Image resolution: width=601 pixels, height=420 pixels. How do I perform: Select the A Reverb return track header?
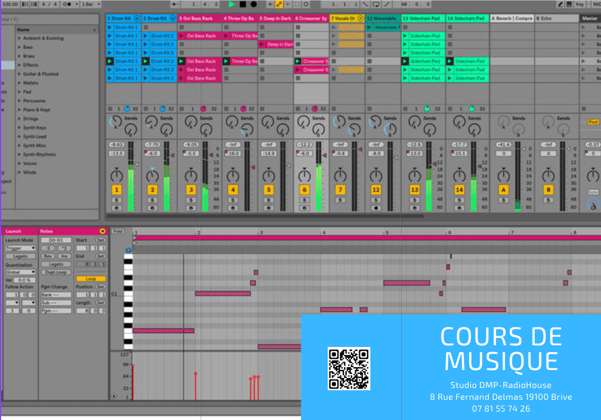tap(511, 19)
